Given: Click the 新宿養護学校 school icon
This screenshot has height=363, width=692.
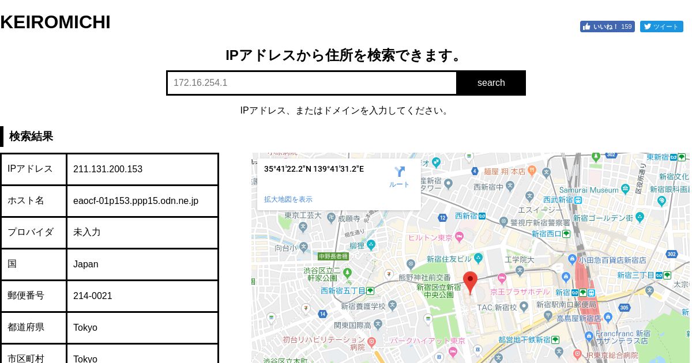Looking at the screenshot, I should click(393, 305).
